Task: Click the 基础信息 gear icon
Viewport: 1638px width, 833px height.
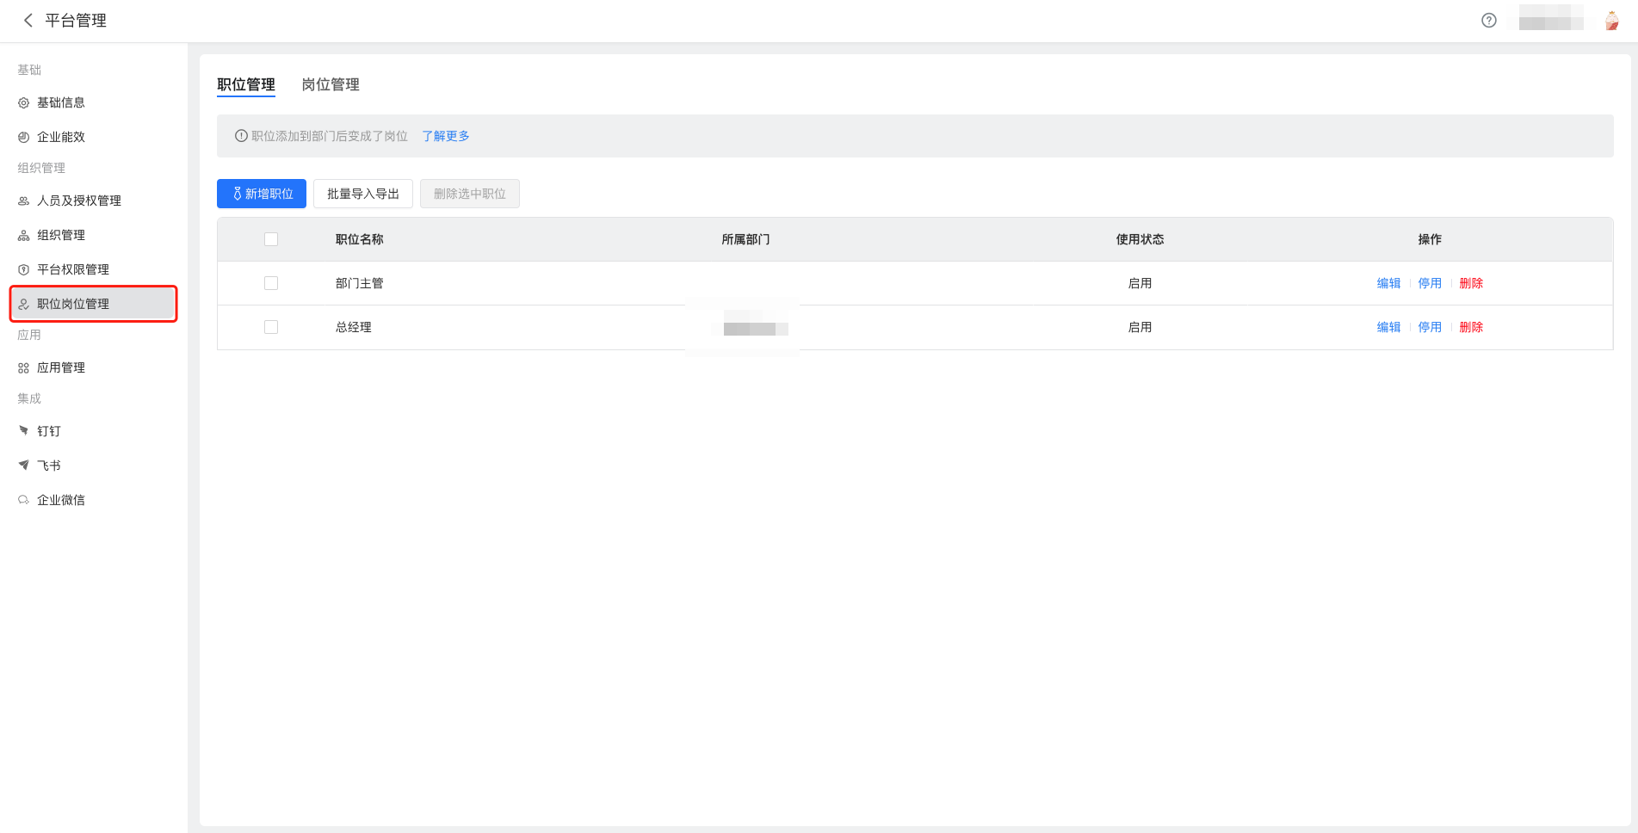Action: pyautogui.click(x=24, y=103)
